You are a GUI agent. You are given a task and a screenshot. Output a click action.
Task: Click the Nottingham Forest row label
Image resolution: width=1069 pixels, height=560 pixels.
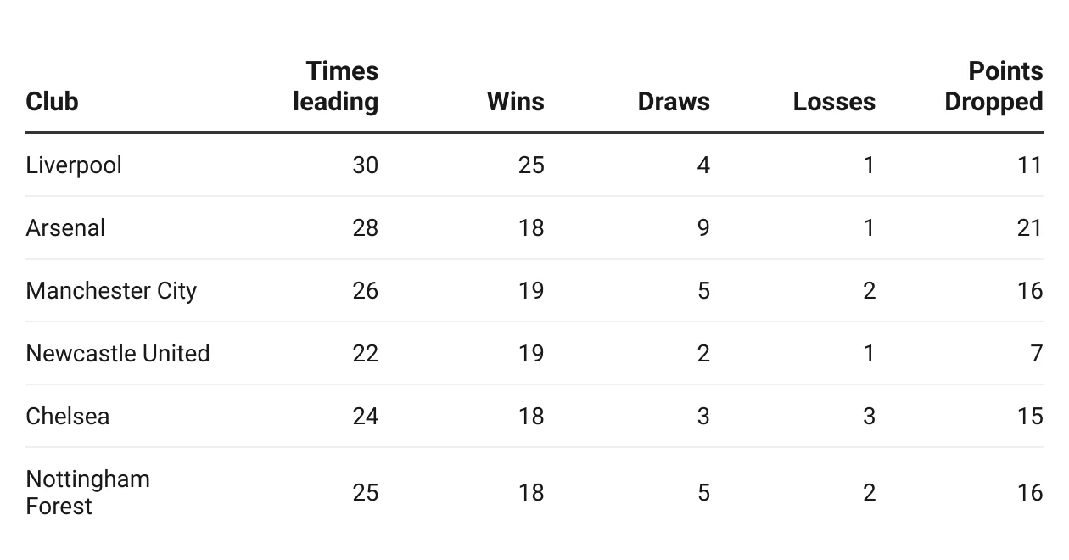pos(87,492)
